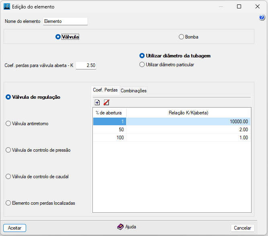Add a new row to the table
The height and width of the screenshot is (236, 268).
[97, 102]
